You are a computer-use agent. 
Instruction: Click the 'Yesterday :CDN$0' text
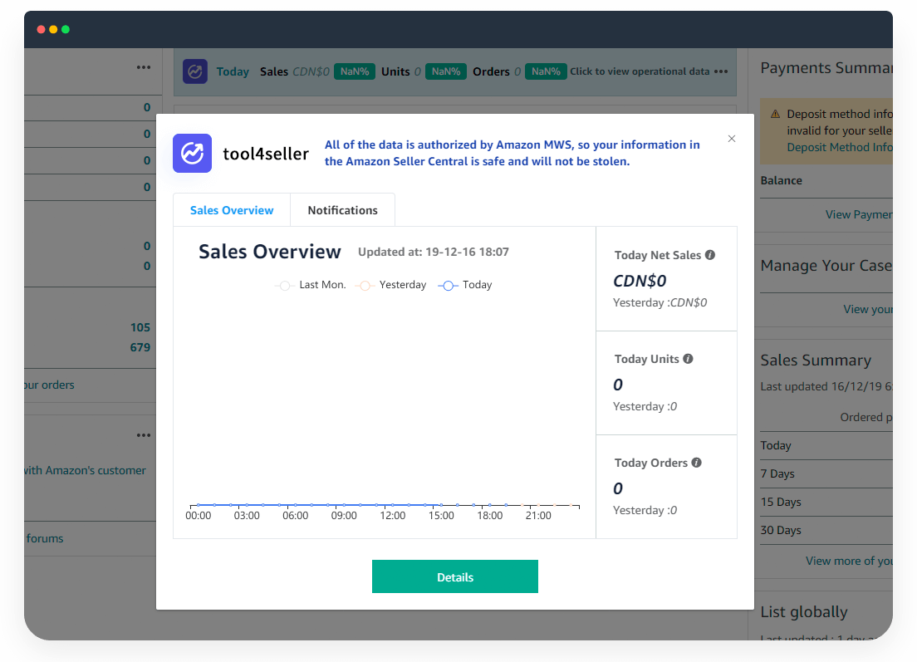660,302
